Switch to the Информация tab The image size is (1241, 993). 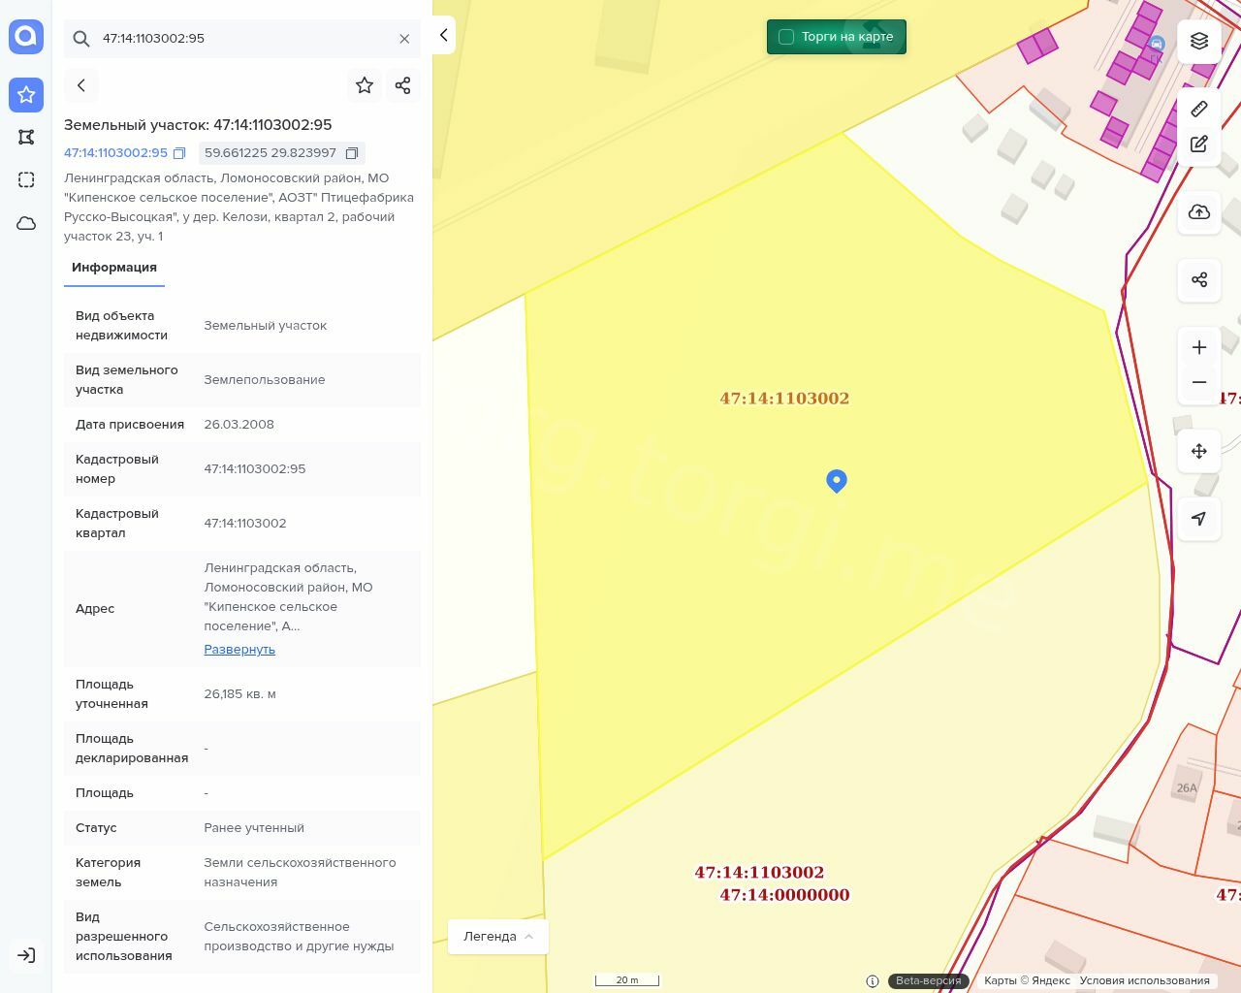[114, 268]
